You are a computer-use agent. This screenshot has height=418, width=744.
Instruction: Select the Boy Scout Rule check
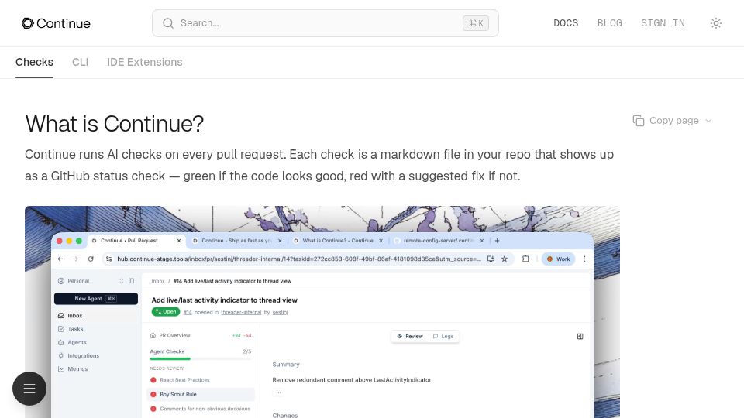[201, 394]
